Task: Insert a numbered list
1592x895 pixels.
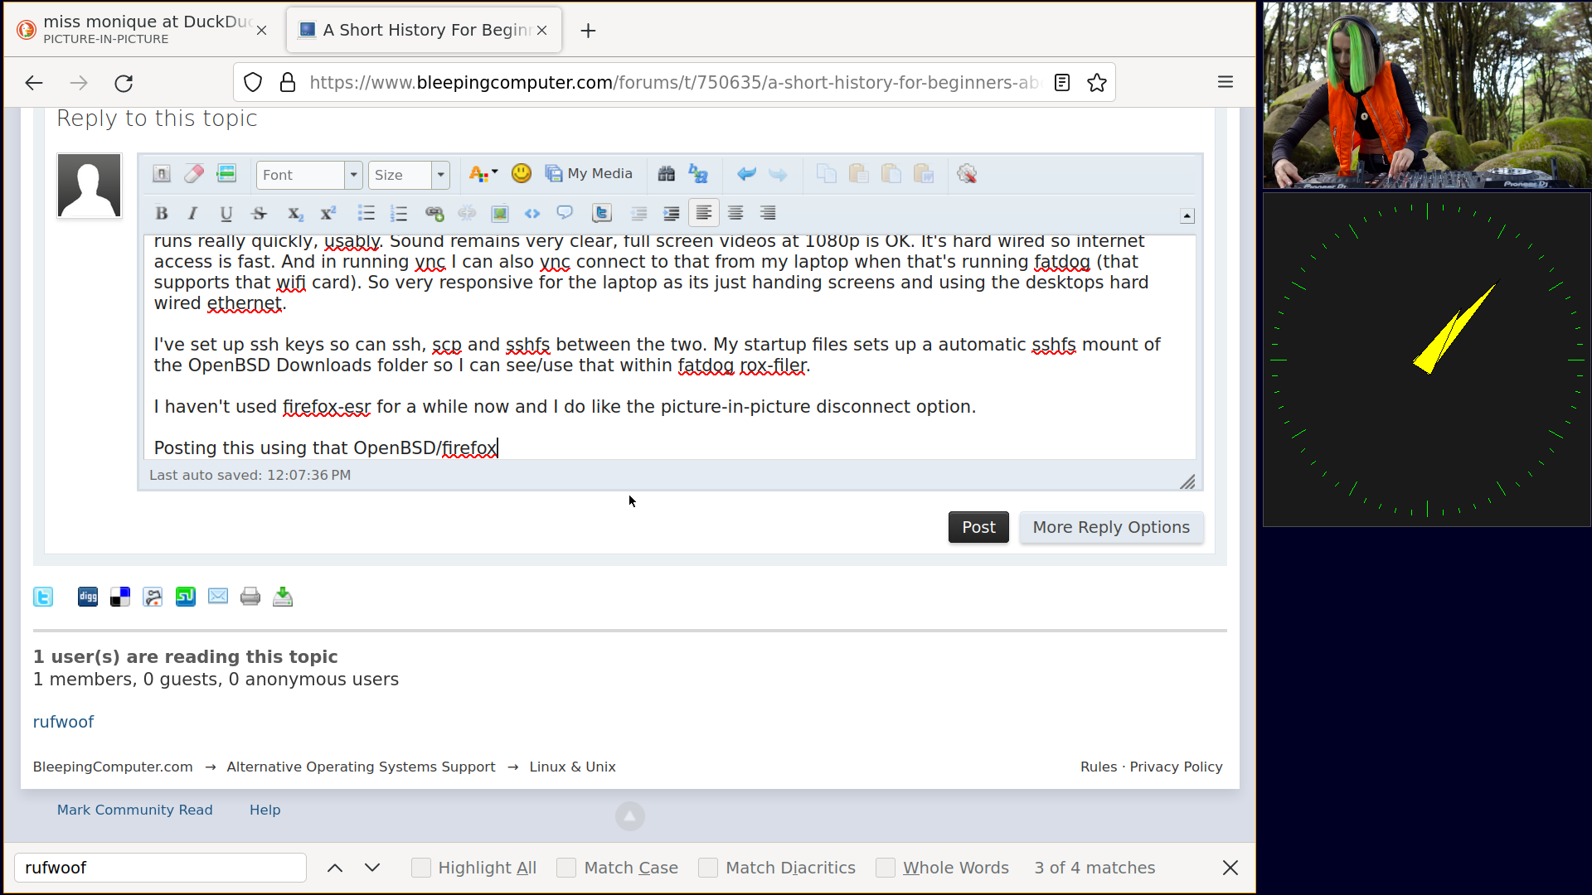Action: tap(399, 213)
